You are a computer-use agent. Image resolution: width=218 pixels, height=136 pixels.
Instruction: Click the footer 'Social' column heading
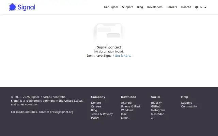tap(156, 97)
